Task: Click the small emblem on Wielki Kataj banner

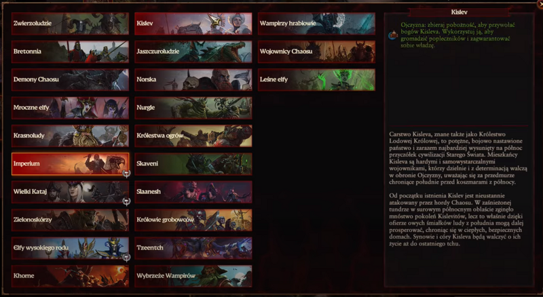Action: (x=126, y=201)
